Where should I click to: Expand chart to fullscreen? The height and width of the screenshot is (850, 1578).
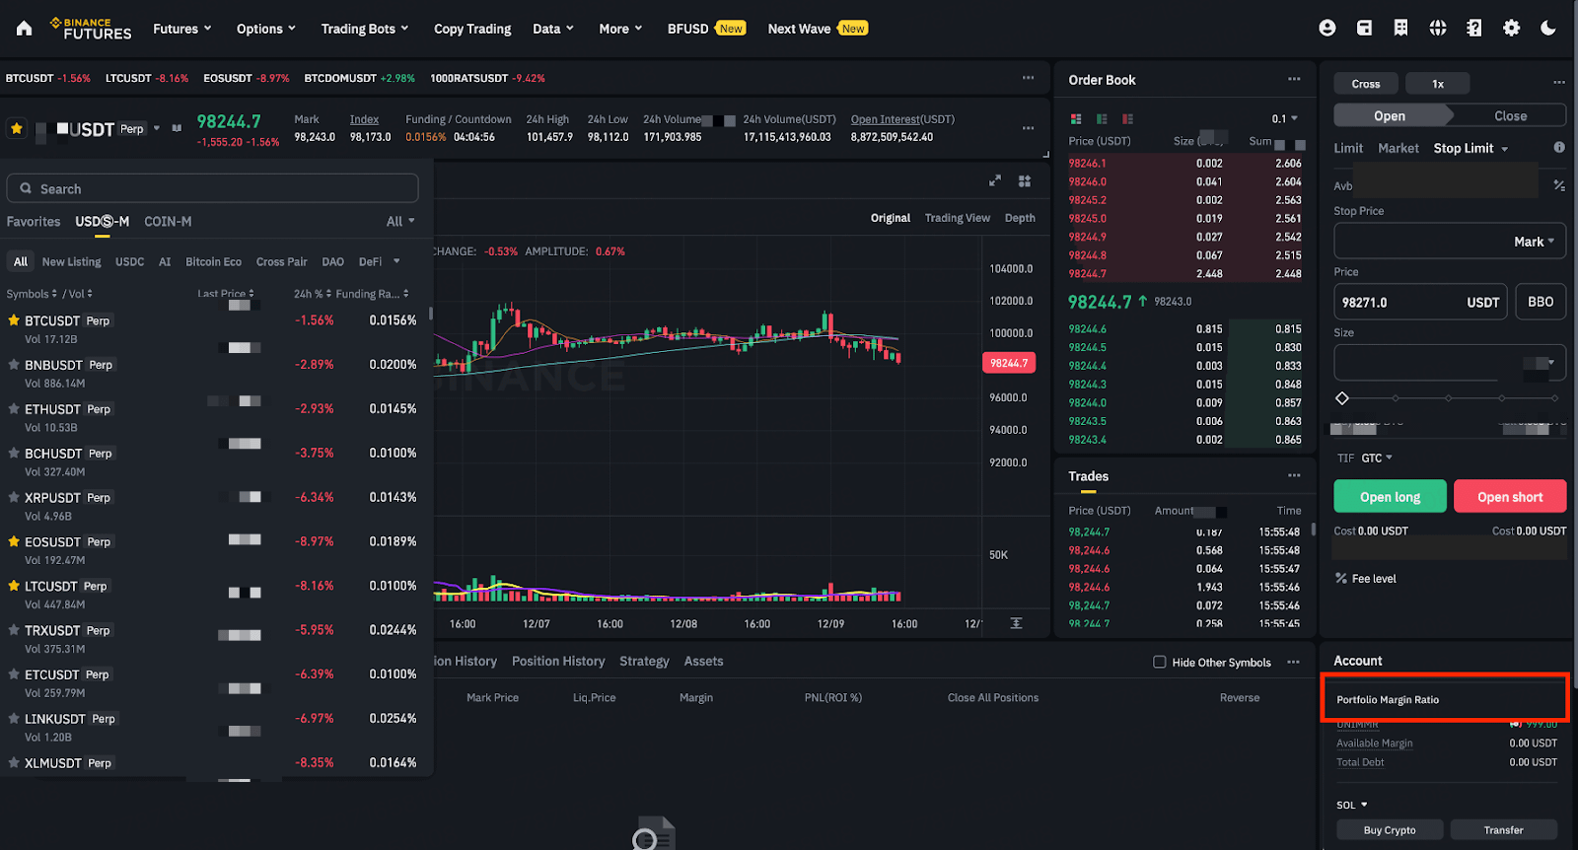tap(995, 180)
